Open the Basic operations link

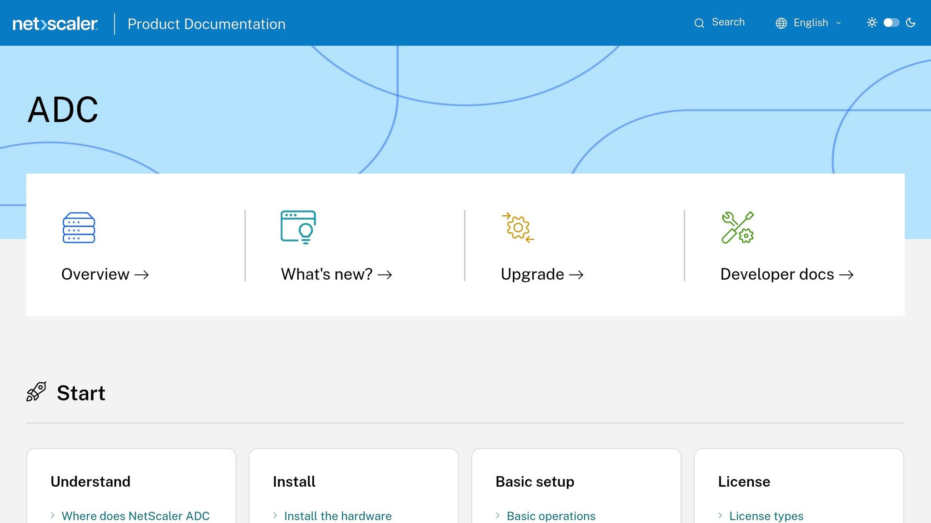click(x=551, y=516)
